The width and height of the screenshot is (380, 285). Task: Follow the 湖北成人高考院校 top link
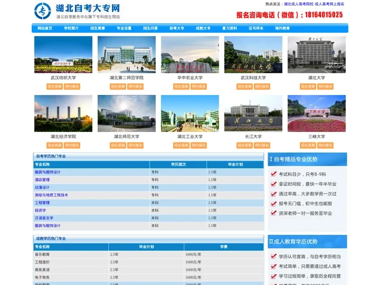coord(299,4)
